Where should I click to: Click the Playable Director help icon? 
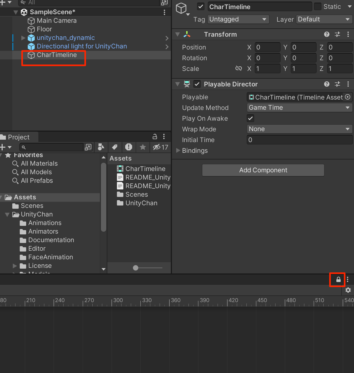(x=327, y=84)
